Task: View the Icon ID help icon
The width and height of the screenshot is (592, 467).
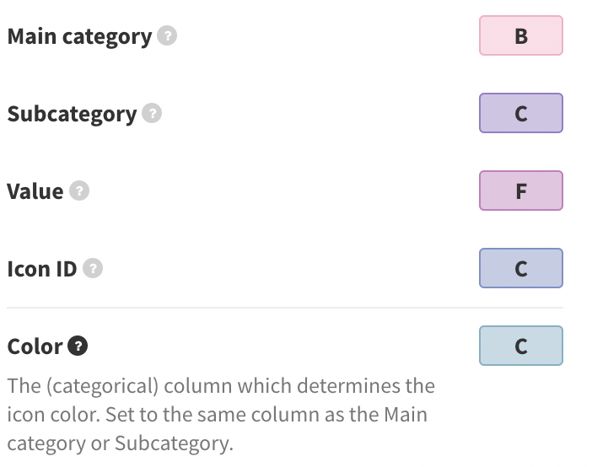Action: [93, 268]
